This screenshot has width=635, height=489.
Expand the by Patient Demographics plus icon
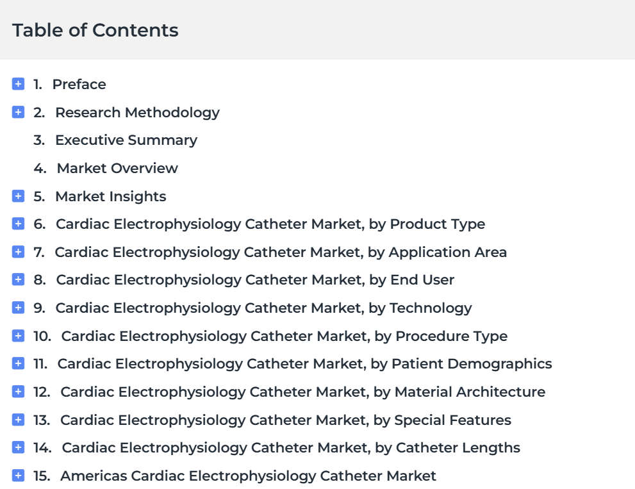18,363
